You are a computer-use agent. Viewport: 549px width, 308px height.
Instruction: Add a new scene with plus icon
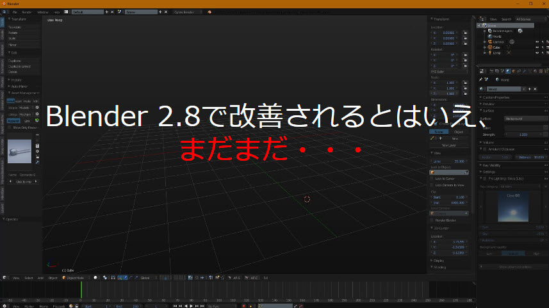pyautogui.click(x=160, y=12)
